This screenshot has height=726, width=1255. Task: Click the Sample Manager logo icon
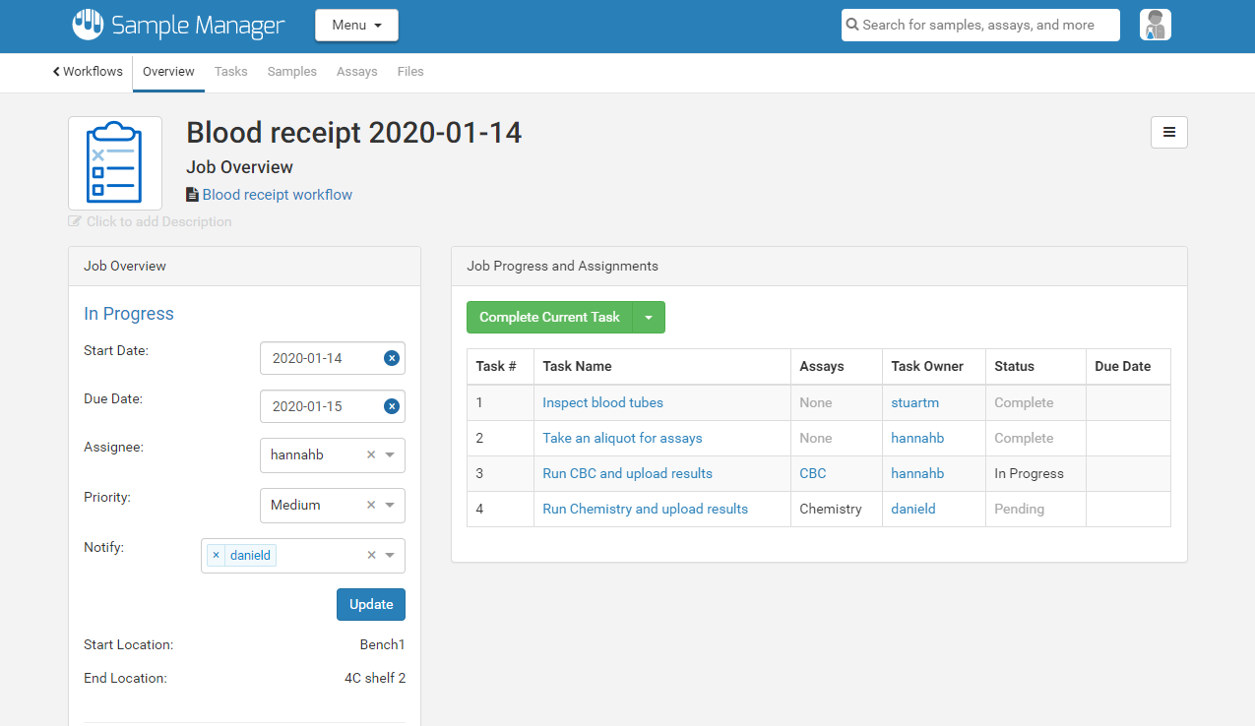coord(87,27)
